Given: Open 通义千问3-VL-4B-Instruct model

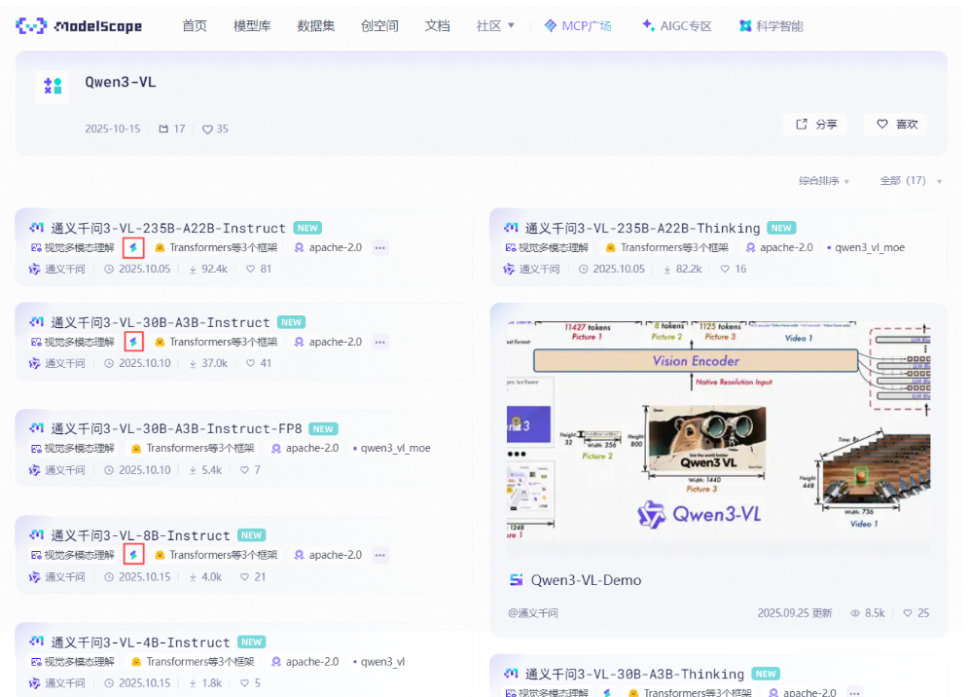Looking at the screenshot, I should pyautogui.click(x=140, y=642).
